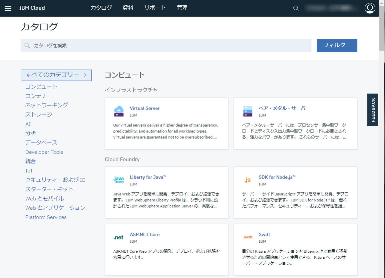Select Developer Tools category
385x278 pixels.
[44, 152]
